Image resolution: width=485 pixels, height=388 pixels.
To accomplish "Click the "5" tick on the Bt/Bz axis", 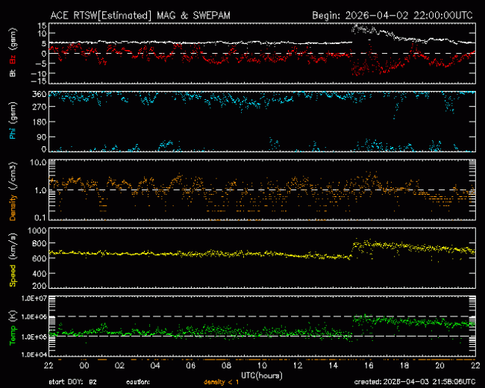I will 44,43.
